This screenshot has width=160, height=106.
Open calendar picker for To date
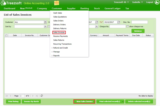click(119, 22)
